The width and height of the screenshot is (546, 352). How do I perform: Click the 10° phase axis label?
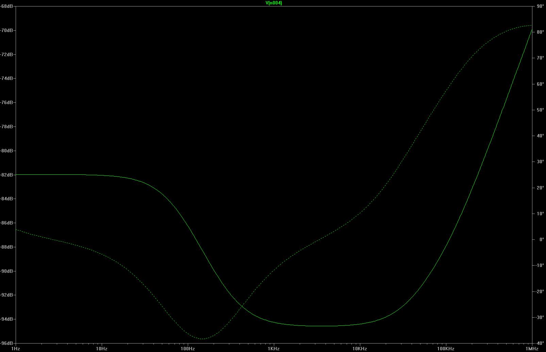[x=540, y=214]
